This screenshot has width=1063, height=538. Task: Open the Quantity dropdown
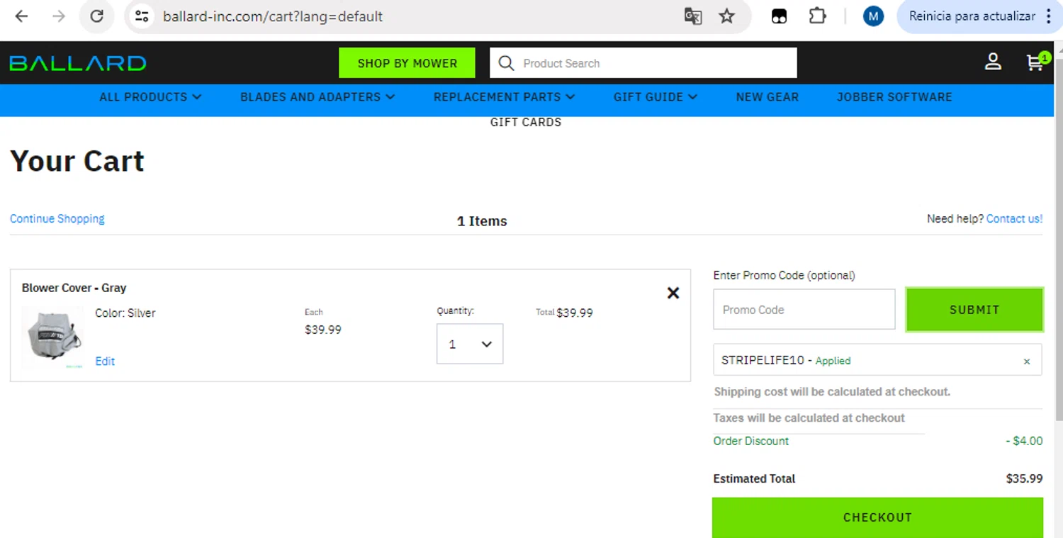(x=470, y=344)
